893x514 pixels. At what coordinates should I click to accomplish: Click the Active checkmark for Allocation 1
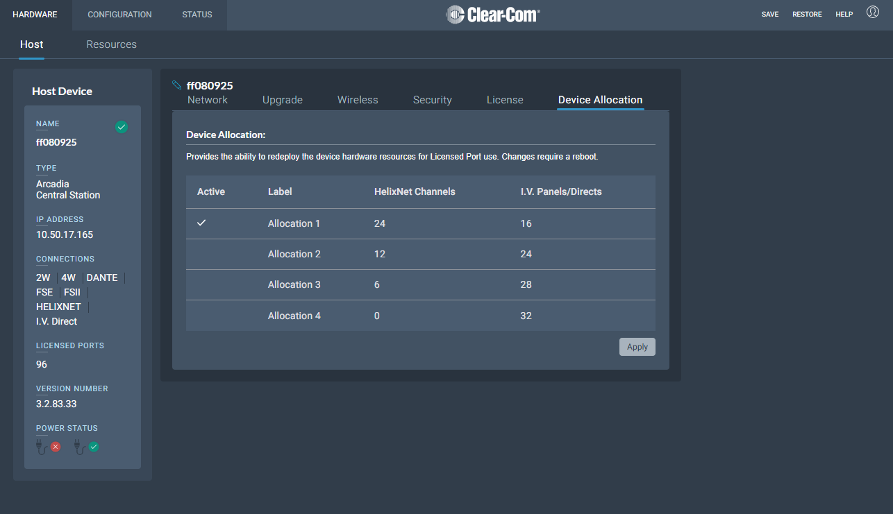click(x=201, y=223)
